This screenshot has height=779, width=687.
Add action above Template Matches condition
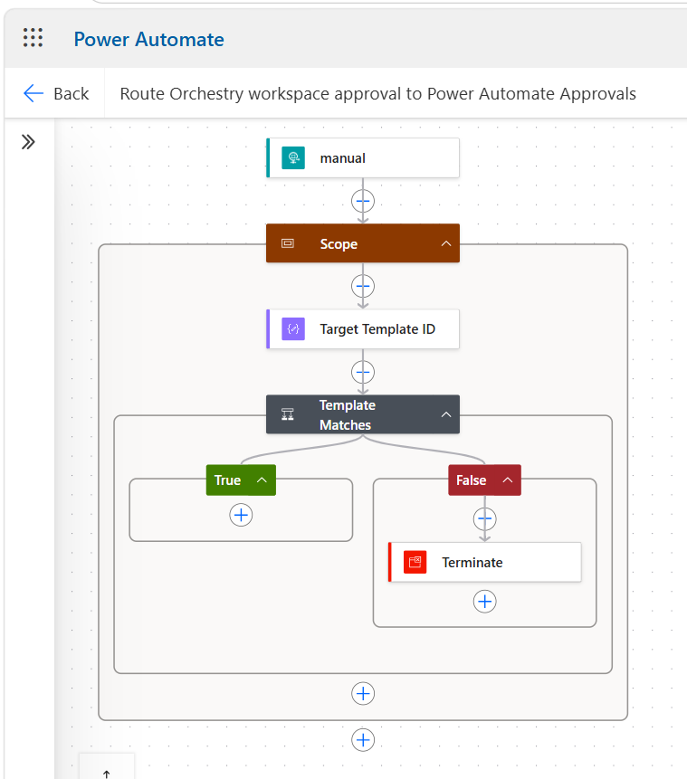363,372
